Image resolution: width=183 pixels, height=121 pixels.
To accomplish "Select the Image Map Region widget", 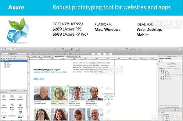I will pyautogui.click(x=20, y=115).
